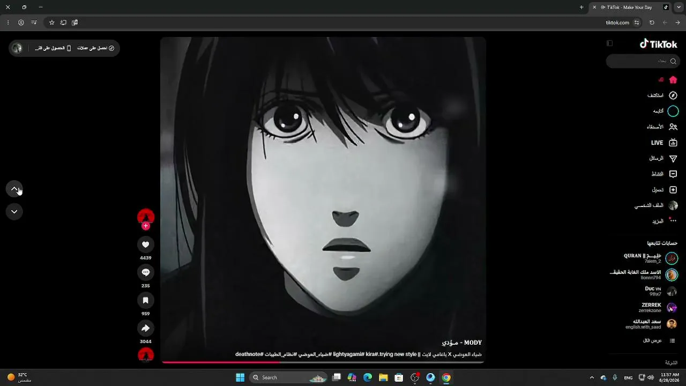Click the install app icon in address bar
686x386 pixels.
click(63, 23)
